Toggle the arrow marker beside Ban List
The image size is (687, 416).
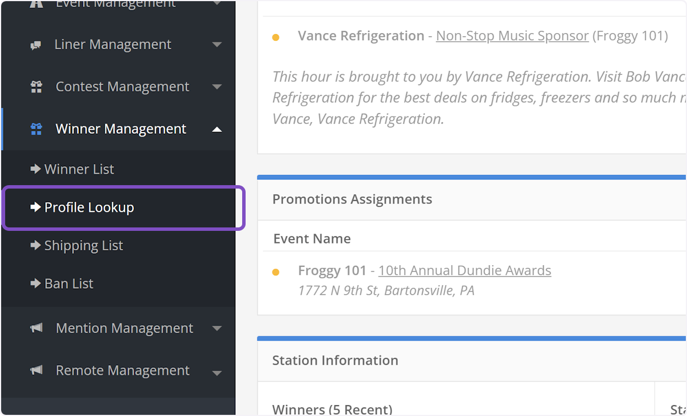36,283
